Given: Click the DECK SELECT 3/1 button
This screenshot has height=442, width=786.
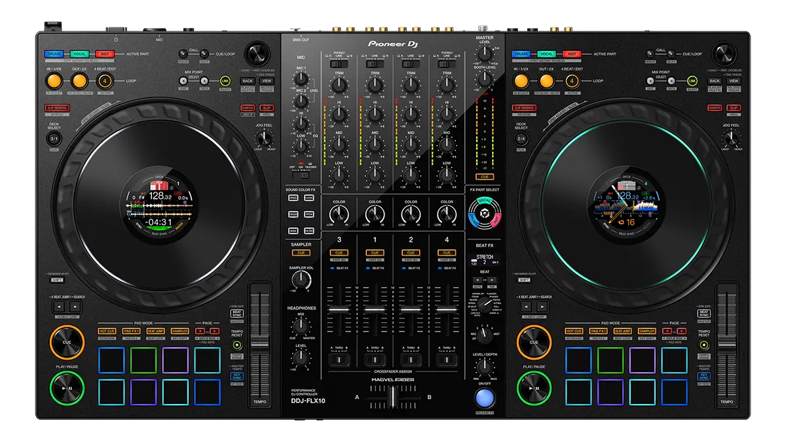Looking at the screenshot, I should pyautogui.click(x=54, y=139).
